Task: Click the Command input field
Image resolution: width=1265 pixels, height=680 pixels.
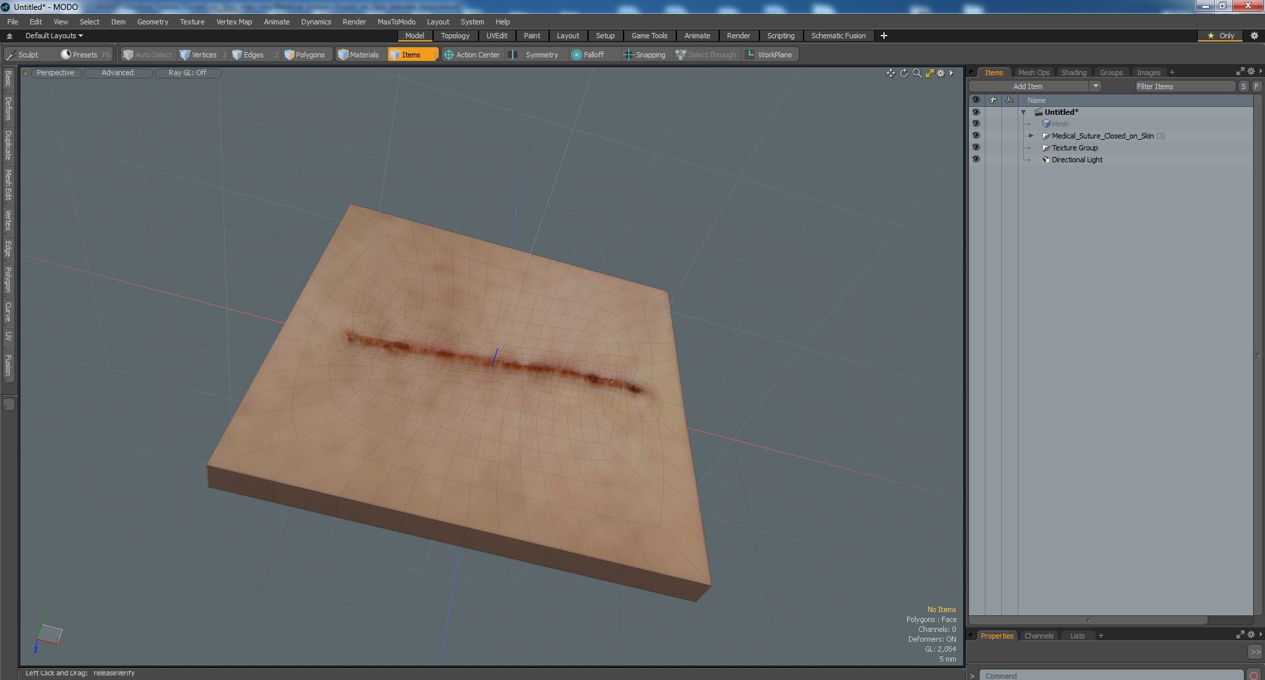Action: tap(1111, 675)
